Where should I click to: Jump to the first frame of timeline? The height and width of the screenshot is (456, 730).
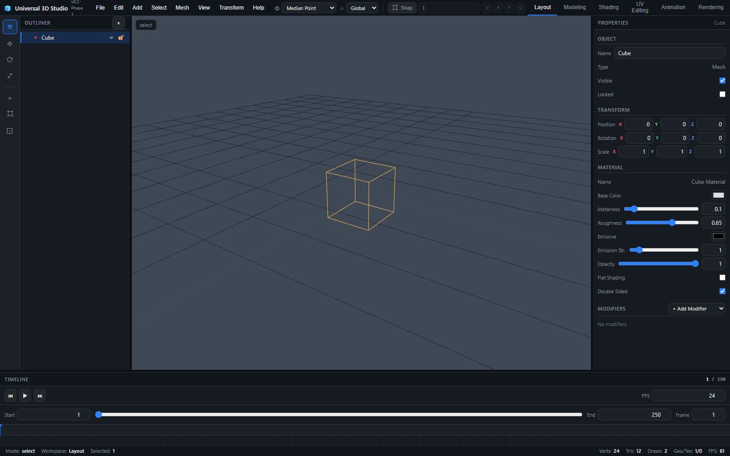10,396
